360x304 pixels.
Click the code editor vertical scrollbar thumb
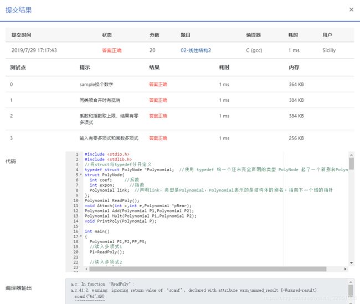(x=351, y=163)
